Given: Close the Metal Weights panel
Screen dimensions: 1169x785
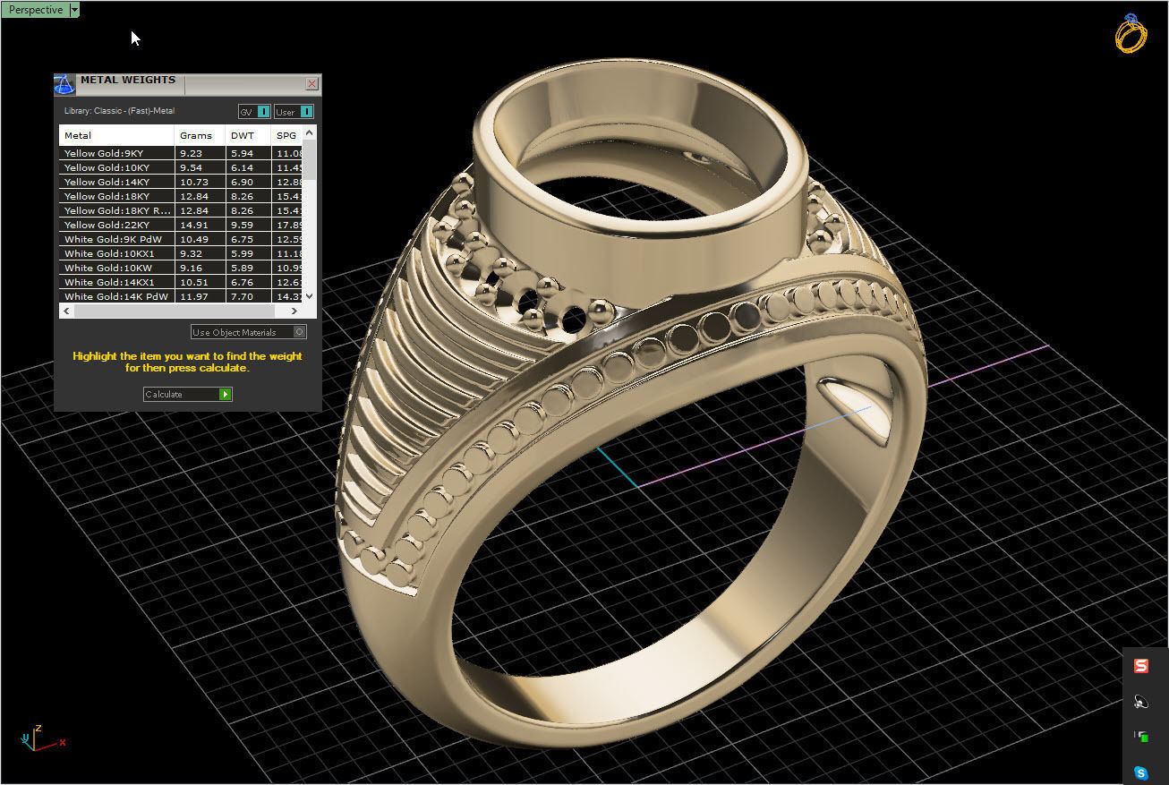Looking at the screenshot, I should click(311, 84).
